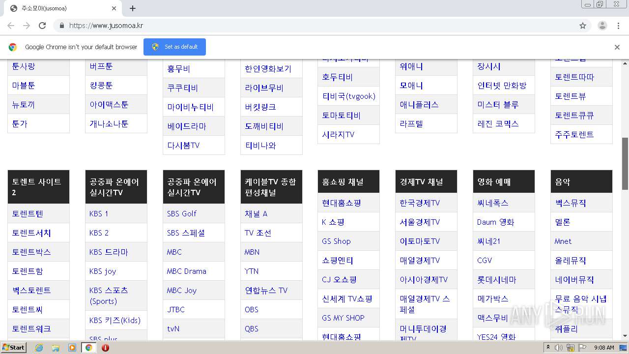Close the 주소모아(jusomoa) tab

click(x=114, y=8)
